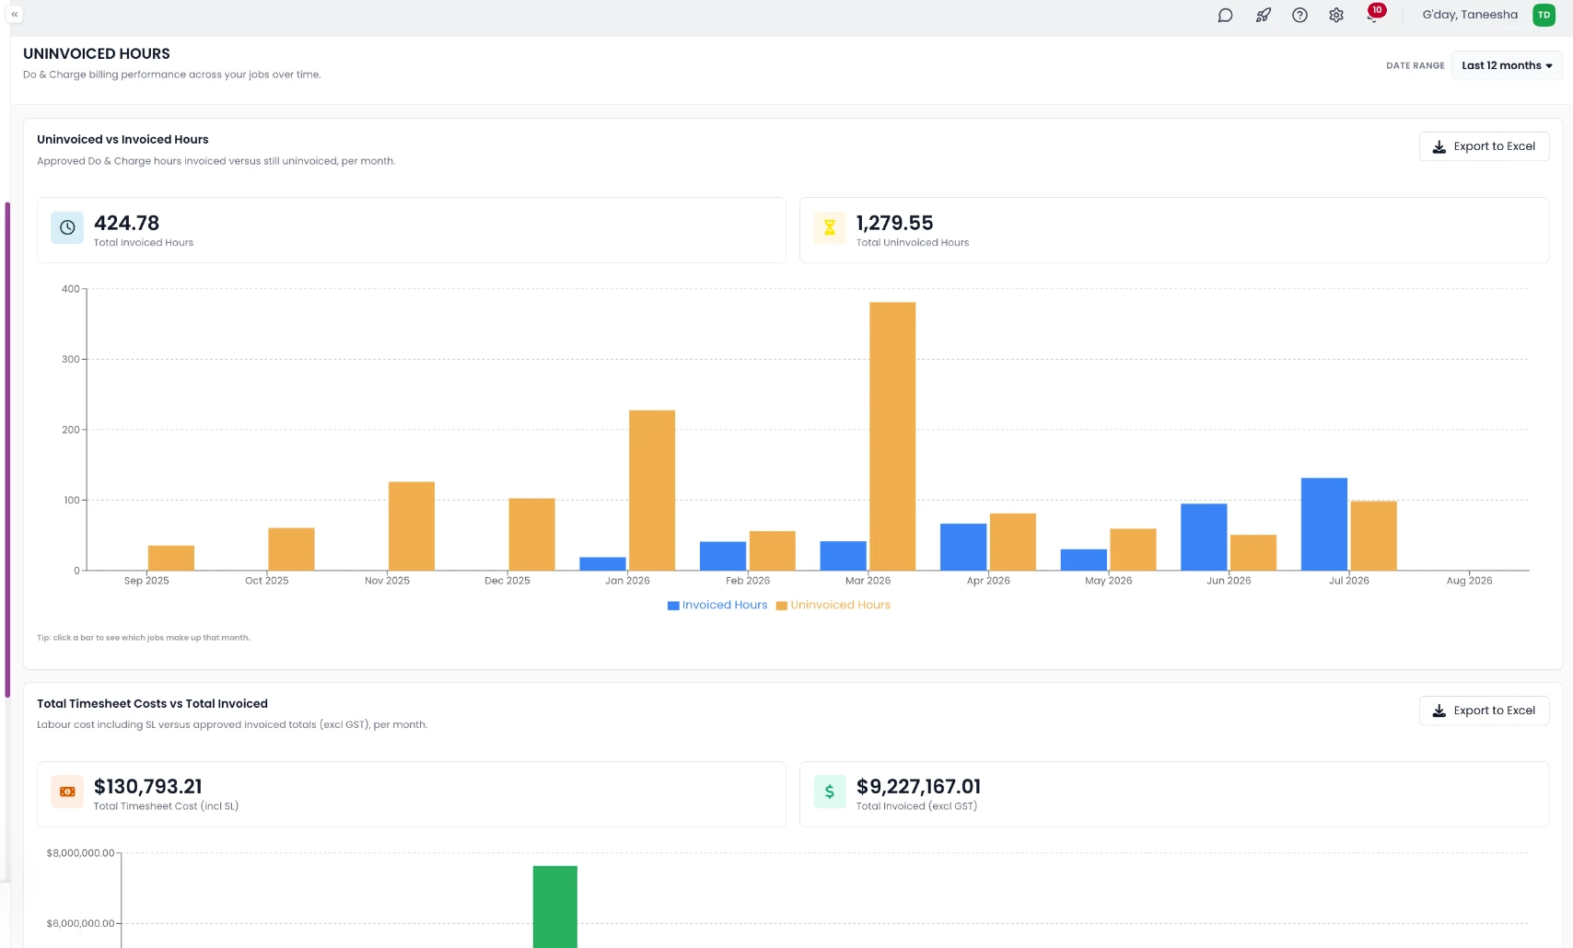Click the download icon in the top Export button
The width and height of the screenshot is (1573, 948).
click(1439, 147)
